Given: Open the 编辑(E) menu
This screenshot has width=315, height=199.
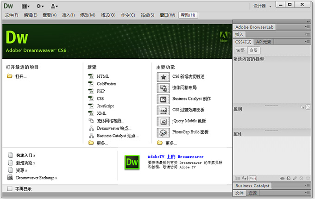Looking at the screenshot, I should click(x=31, y=15).
